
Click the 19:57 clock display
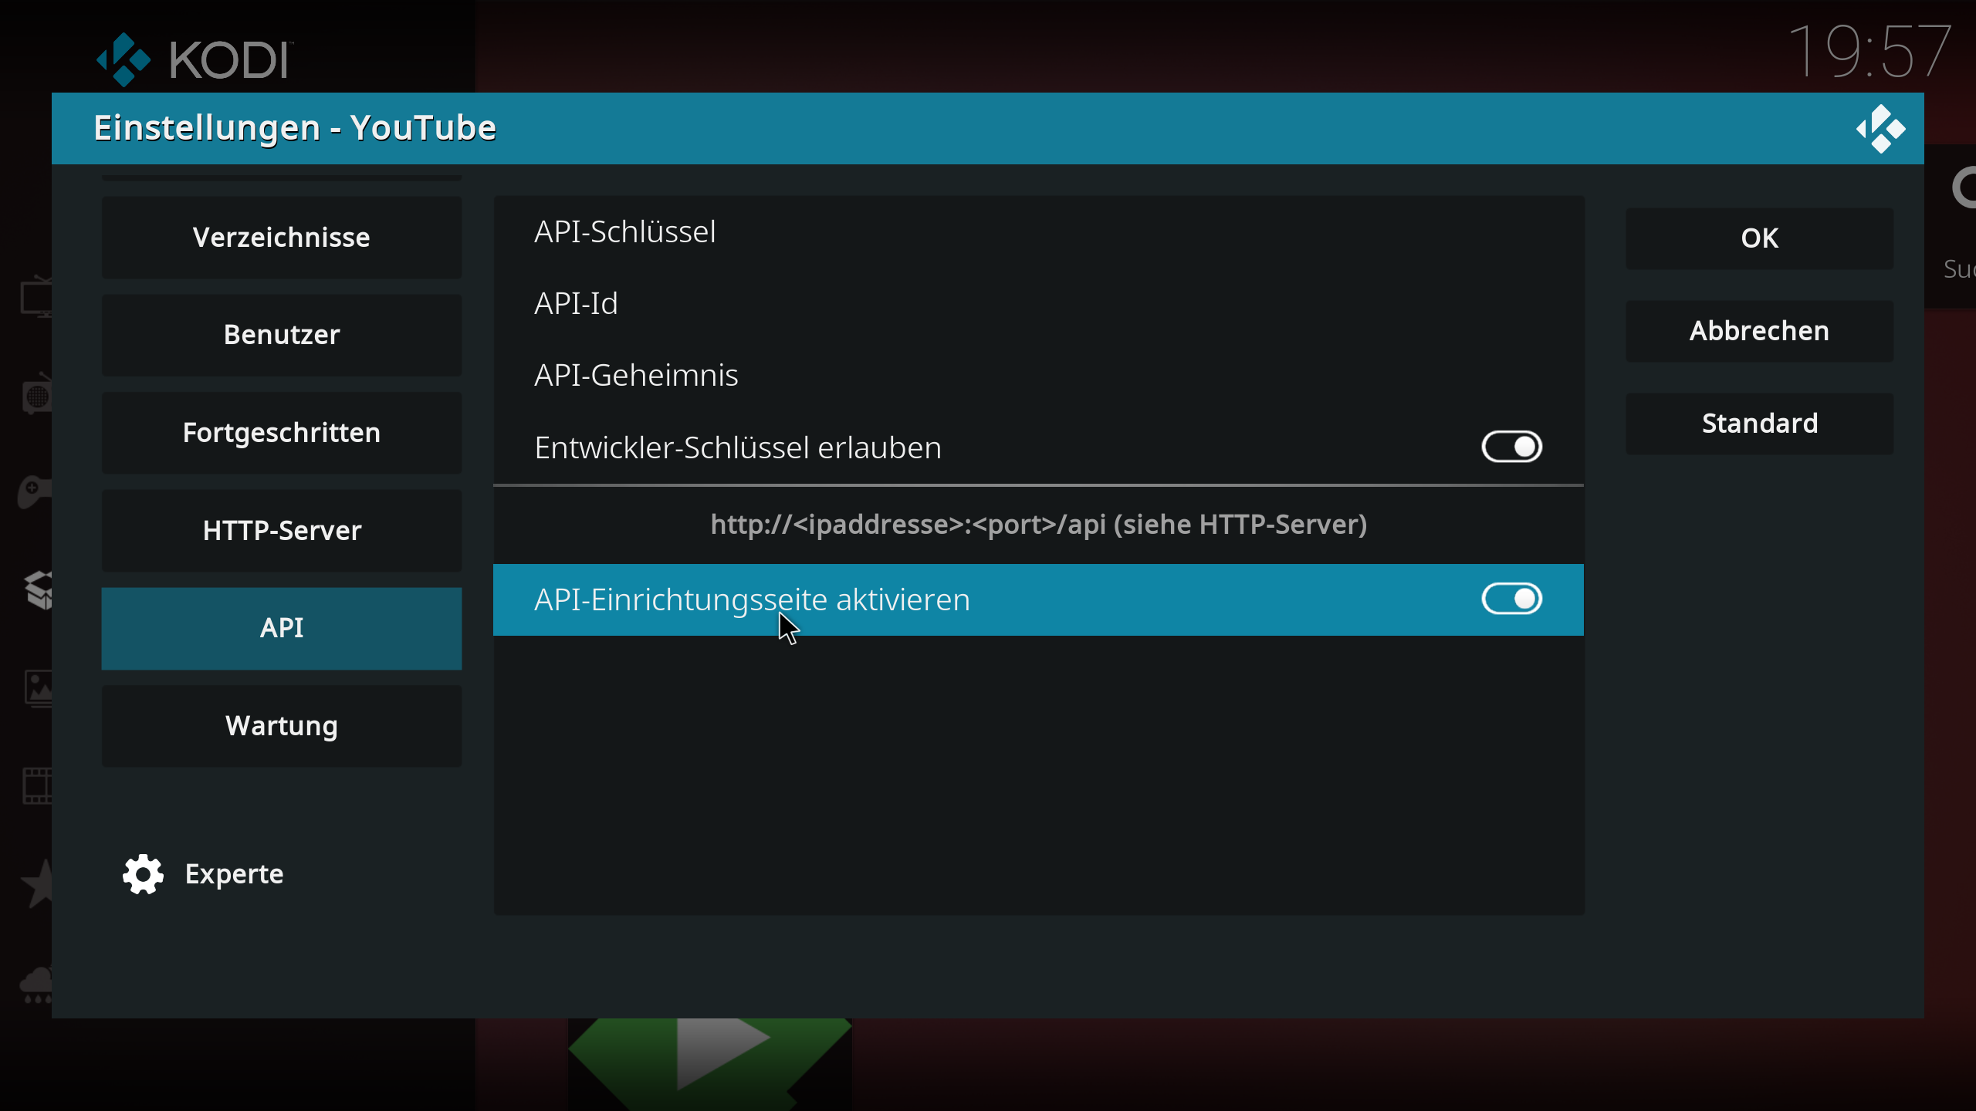(1870, 52)
